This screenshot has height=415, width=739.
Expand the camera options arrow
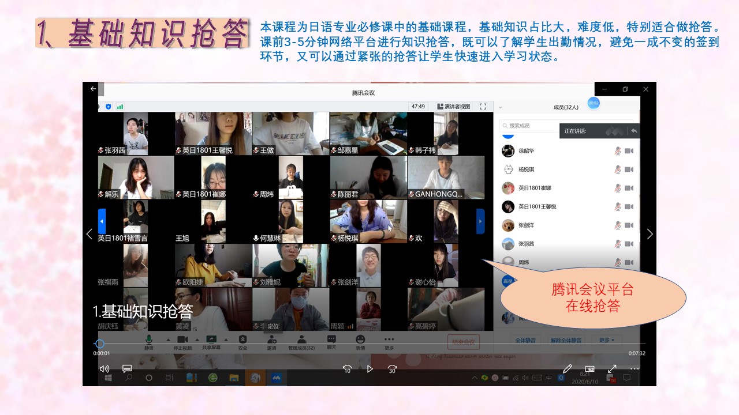pos(198,339)
